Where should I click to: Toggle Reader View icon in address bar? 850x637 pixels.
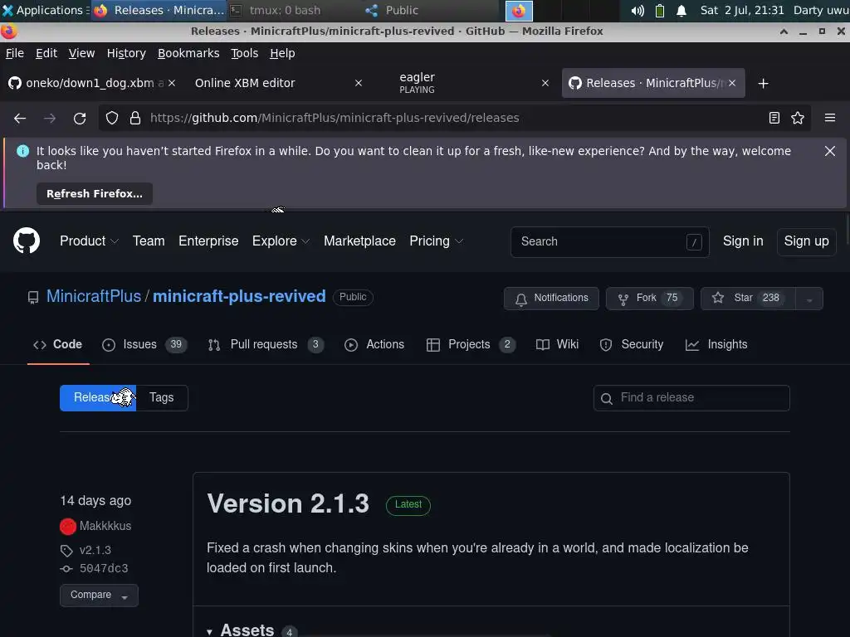pos(774,118)
